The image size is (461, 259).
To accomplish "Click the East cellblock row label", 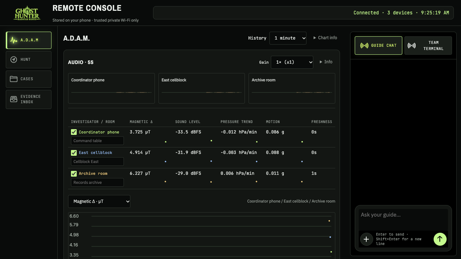I will pos(95,153).
